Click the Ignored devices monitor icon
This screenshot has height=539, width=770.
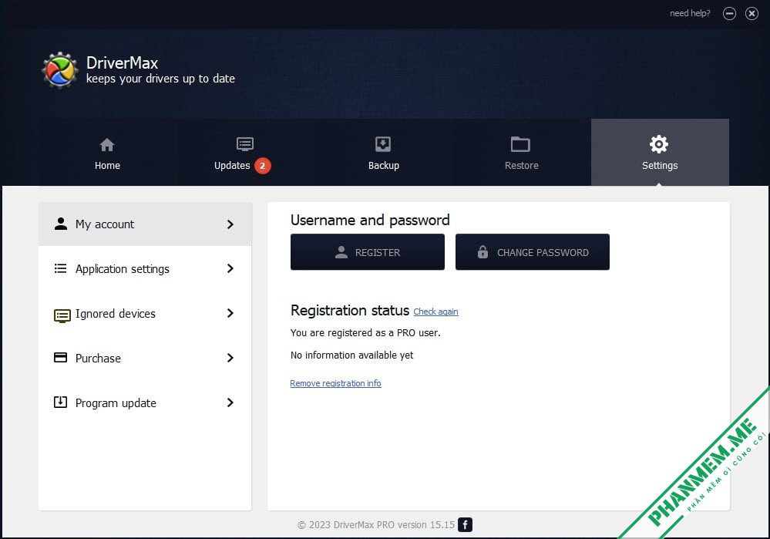tap(62, 315)
